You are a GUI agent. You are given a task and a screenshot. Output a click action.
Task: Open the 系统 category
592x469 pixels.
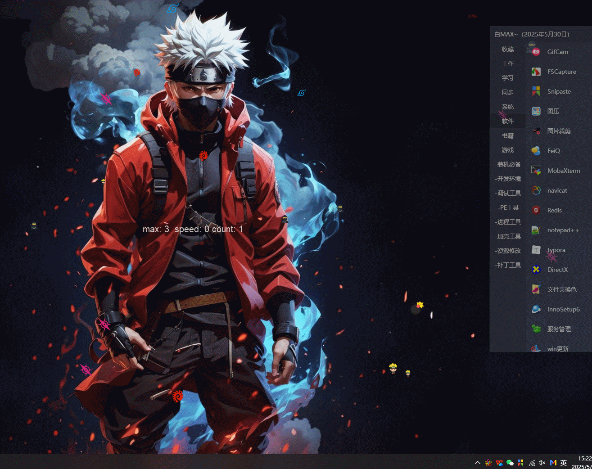(x=508, y=107)
